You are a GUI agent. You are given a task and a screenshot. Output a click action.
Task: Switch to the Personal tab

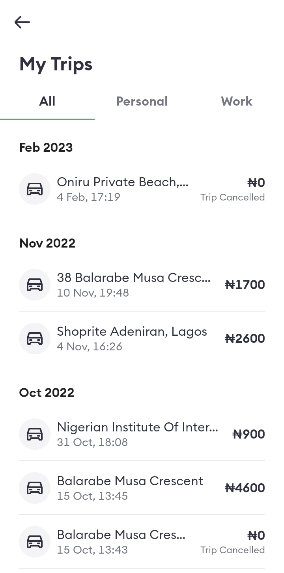tap(142, 101)
